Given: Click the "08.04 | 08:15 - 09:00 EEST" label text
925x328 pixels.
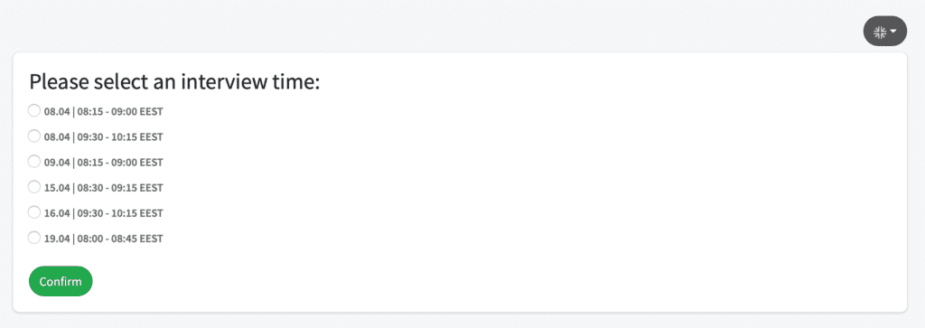Looking at the screenshot, I should (x=103, y=111).
